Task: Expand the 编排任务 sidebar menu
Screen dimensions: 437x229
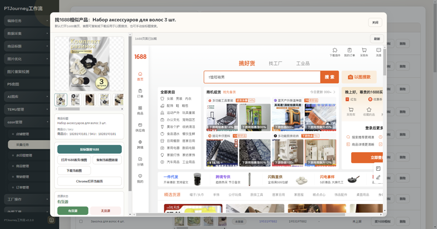Action: point(27,21)
